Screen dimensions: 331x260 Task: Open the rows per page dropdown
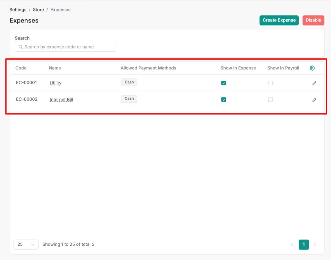pyautogui.click(x=26, y=244)
